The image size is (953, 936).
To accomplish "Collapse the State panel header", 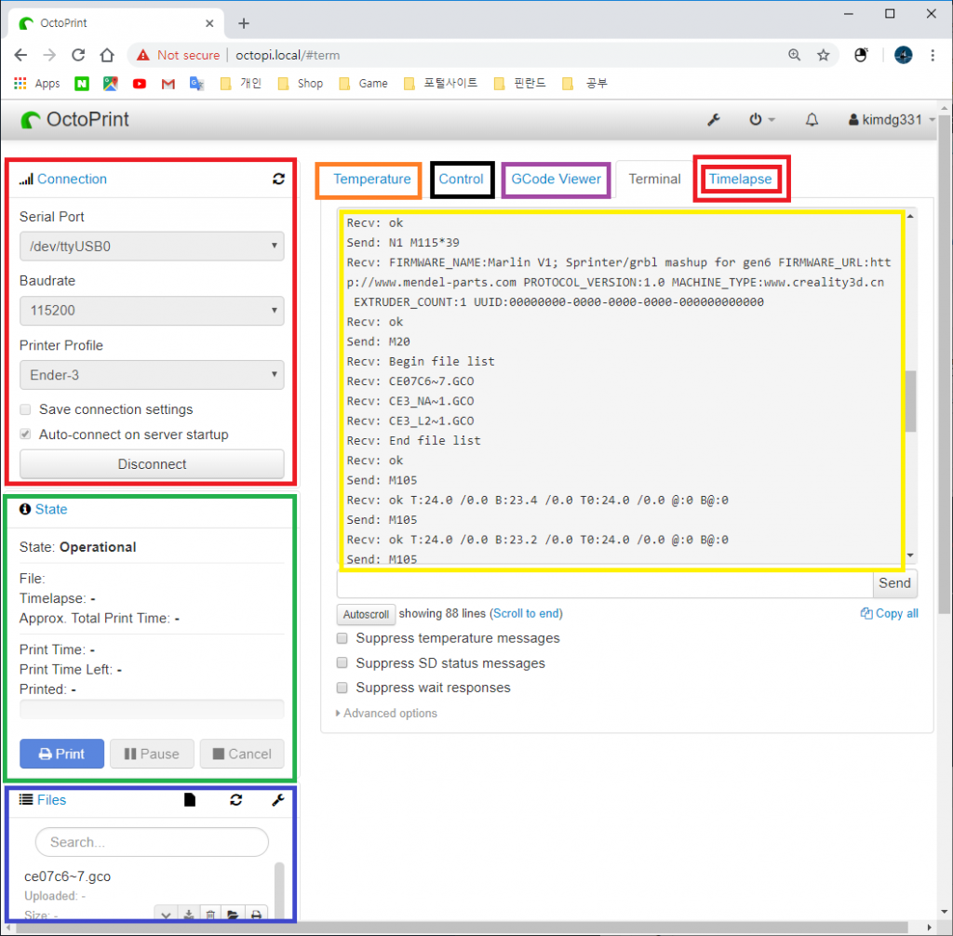I will 51,509.
